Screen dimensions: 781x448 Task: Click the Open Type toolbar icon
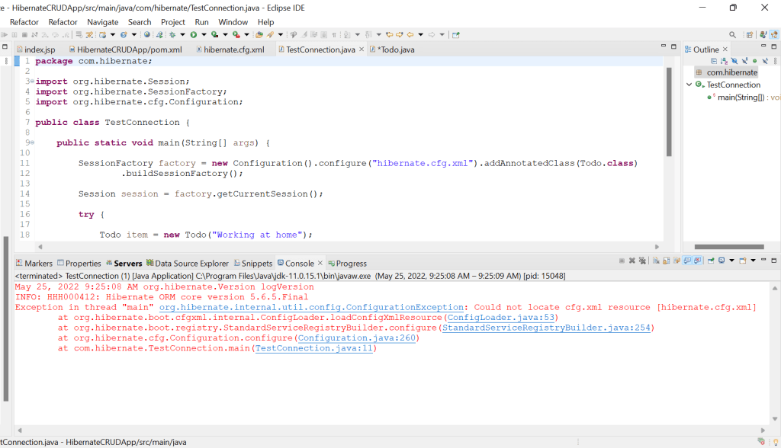[x=259, y=35]
